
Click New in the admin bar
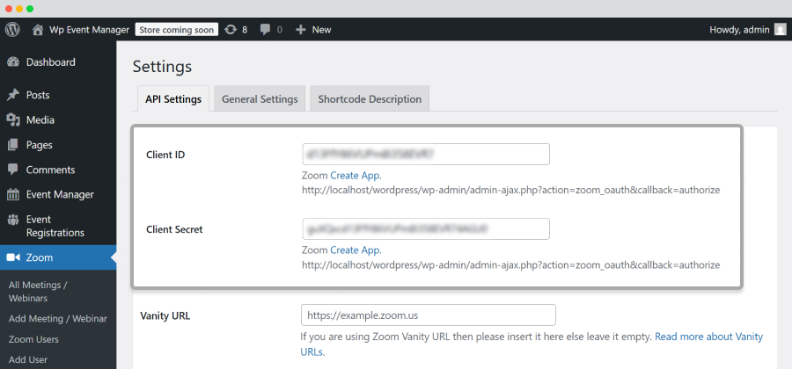point(321,30)
